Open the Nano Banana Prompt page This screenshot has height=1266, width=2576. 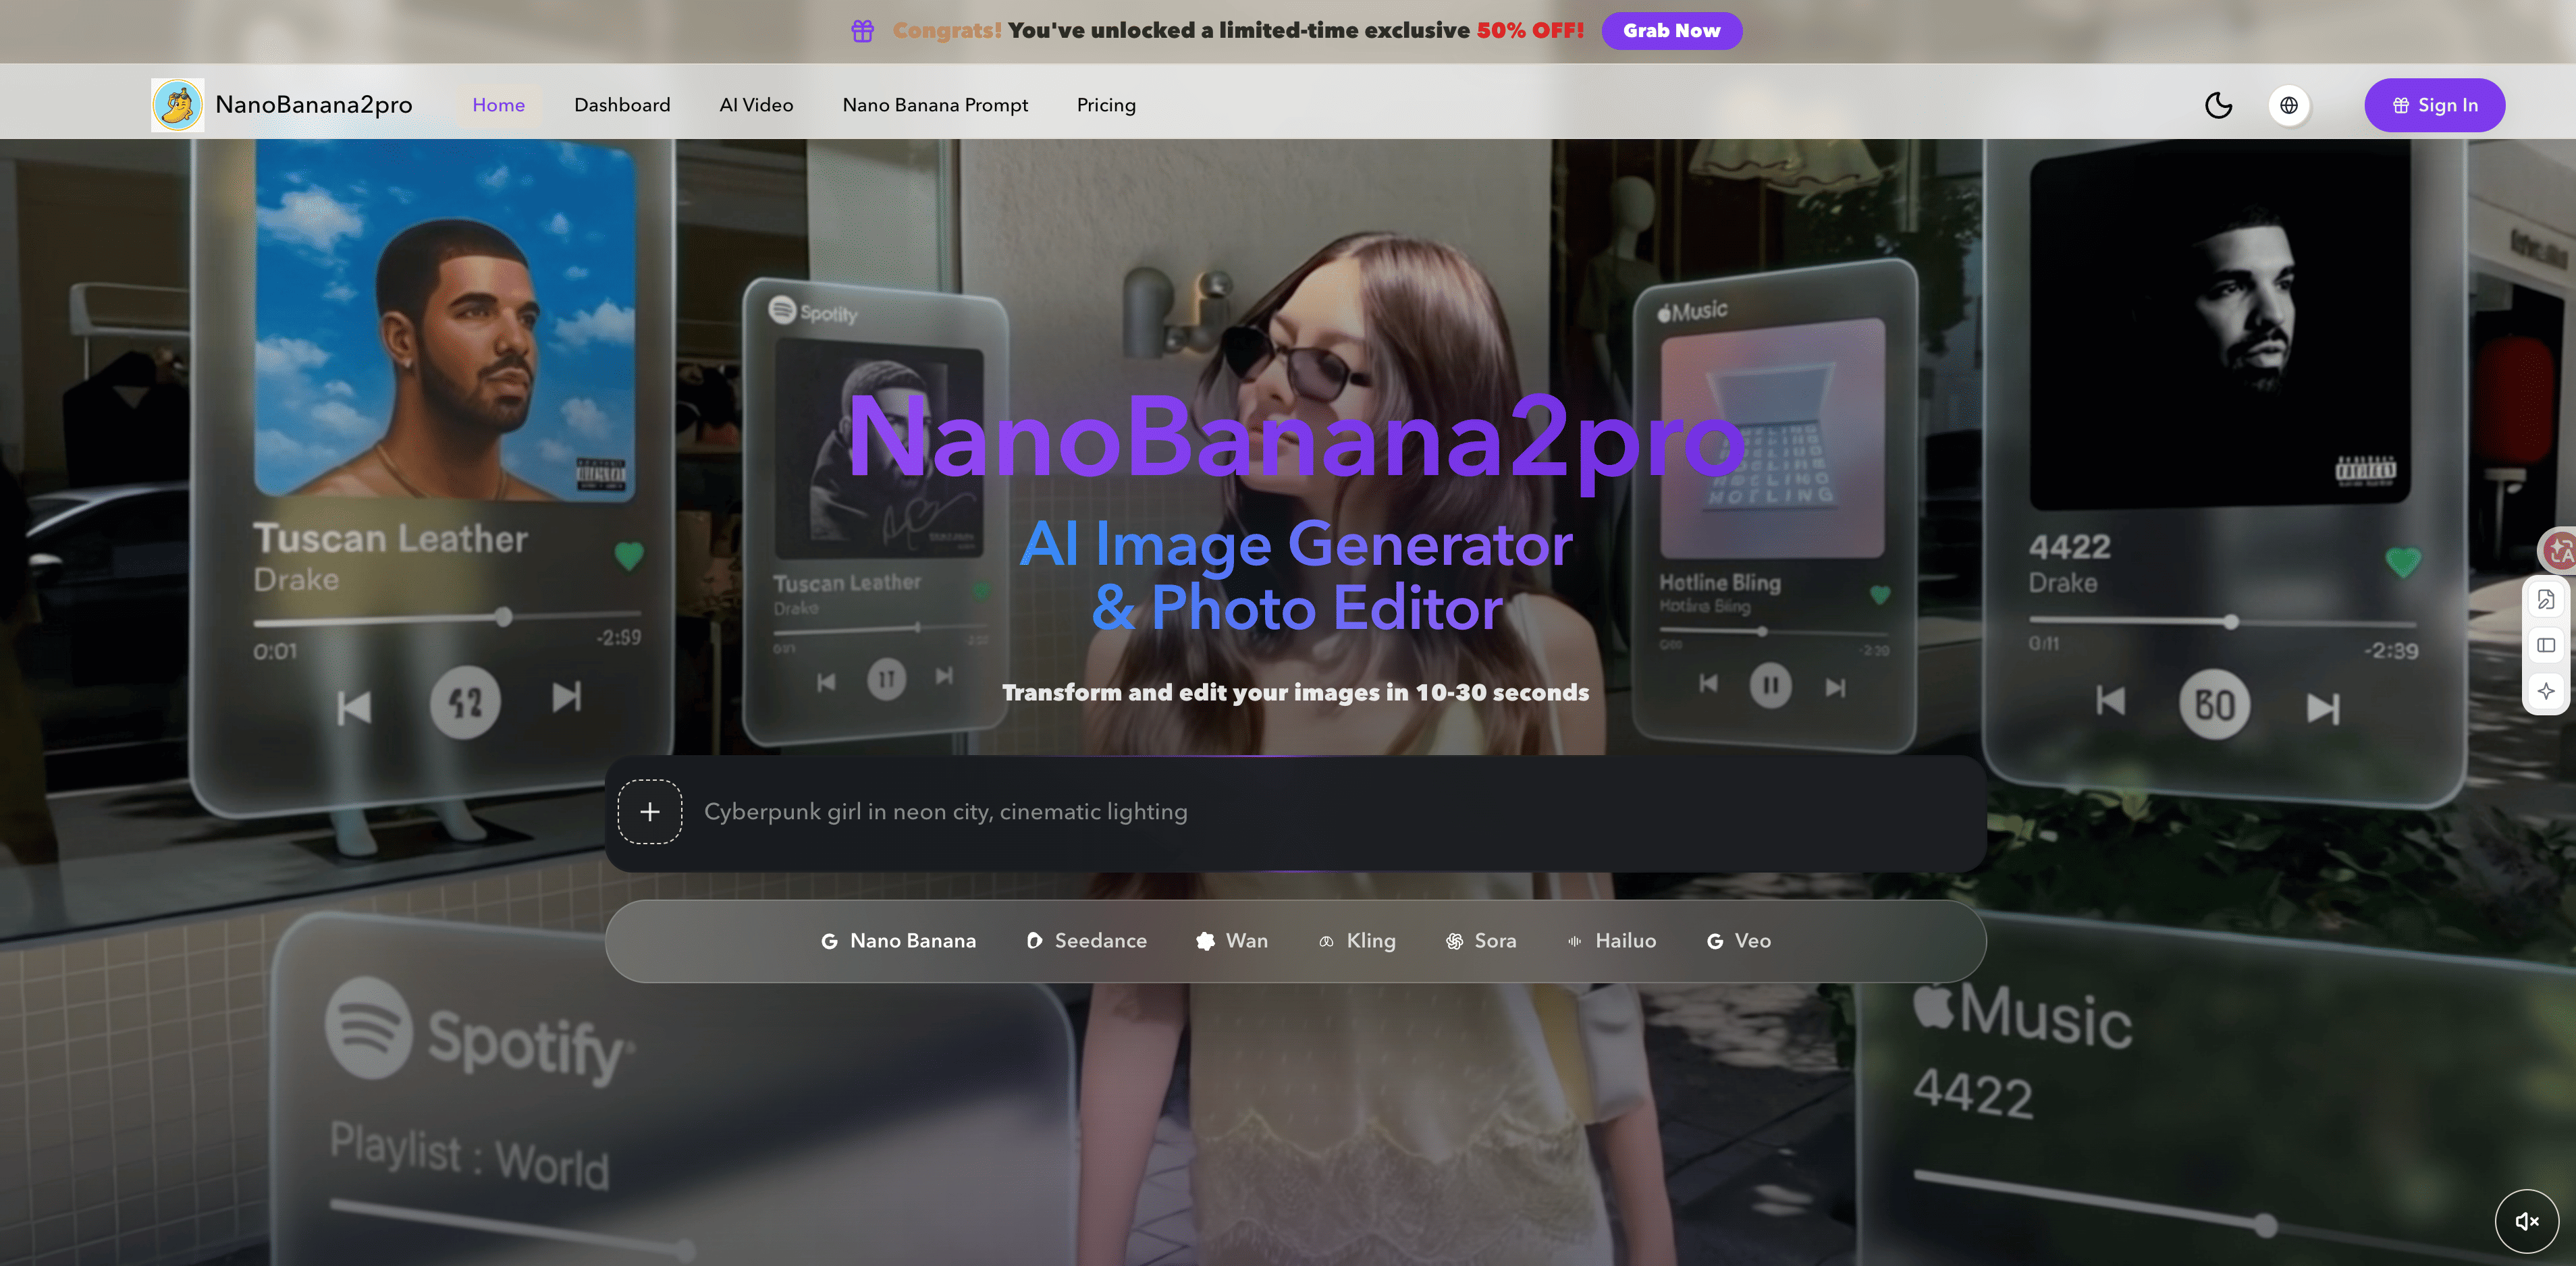pyautogui.click(x=935, y=104)
